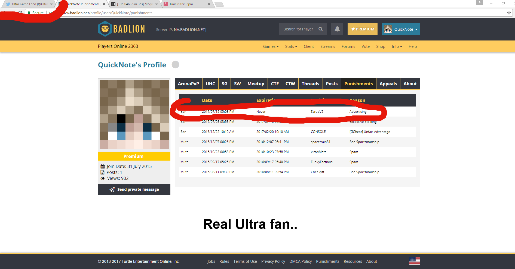Bookmark this page with the star icon
This screenshot has width=515, height=269.
[x=509, y=13]
